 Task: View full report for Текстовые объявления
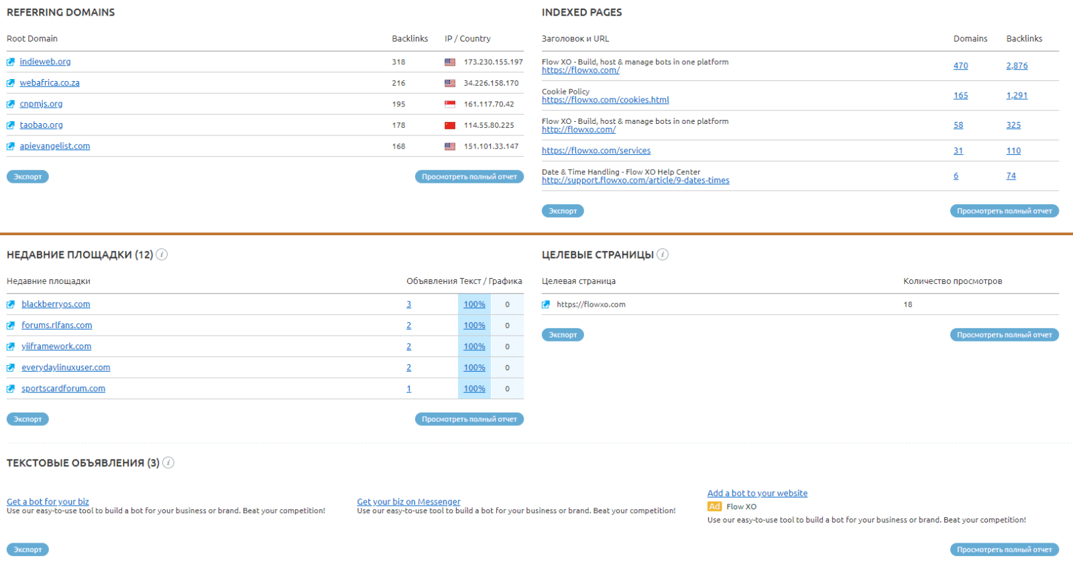(x=1005, y=550)
